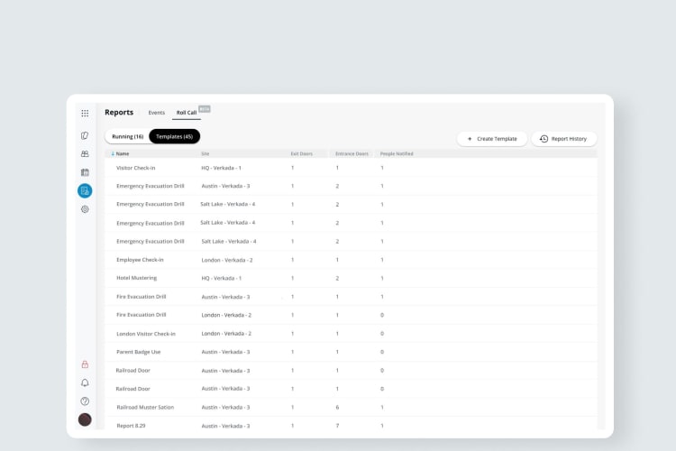Select the Roll Call tab
Screen dimensions: 676x451
[187, 113]
